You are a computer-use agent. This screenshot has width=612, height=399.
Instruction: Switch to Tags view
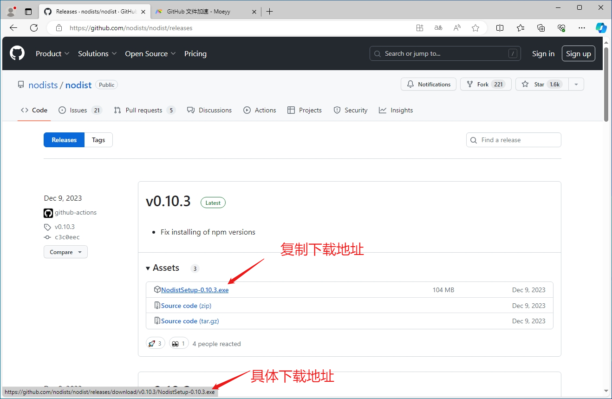point(98,140)
